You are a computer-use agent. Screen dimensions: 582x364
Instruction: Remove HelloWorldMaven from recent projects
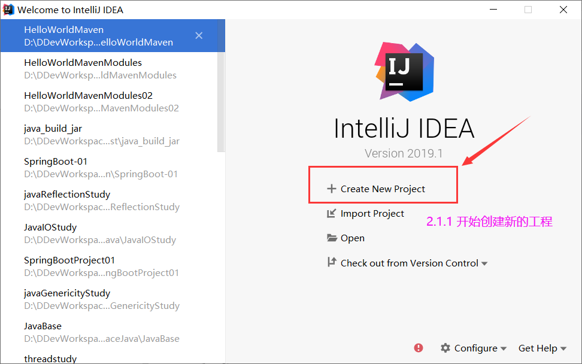(199, 35)
